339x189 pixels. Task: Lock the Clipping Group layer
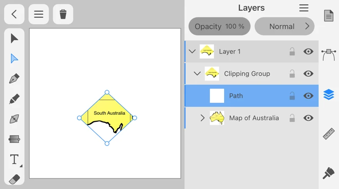pos(292,74)
